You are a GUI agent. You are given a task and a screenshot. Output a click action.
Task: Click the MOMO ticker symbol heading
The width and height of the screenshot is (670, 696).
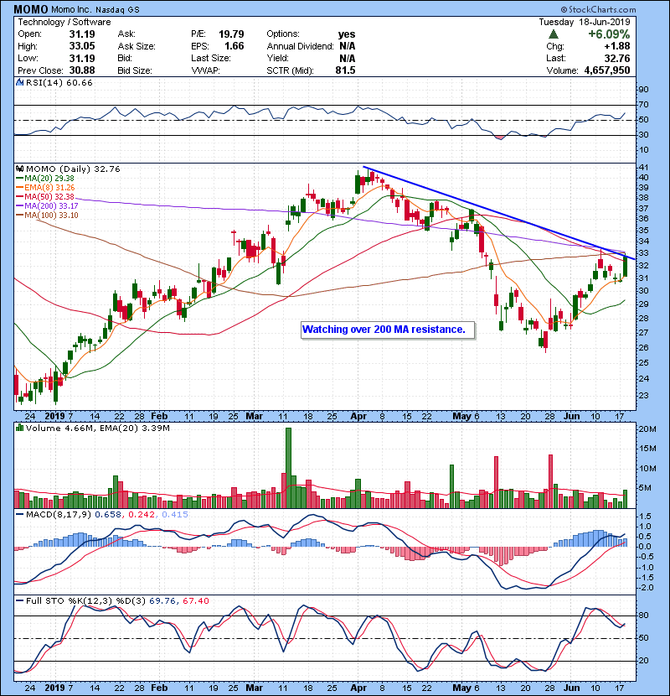click(31, 9)
